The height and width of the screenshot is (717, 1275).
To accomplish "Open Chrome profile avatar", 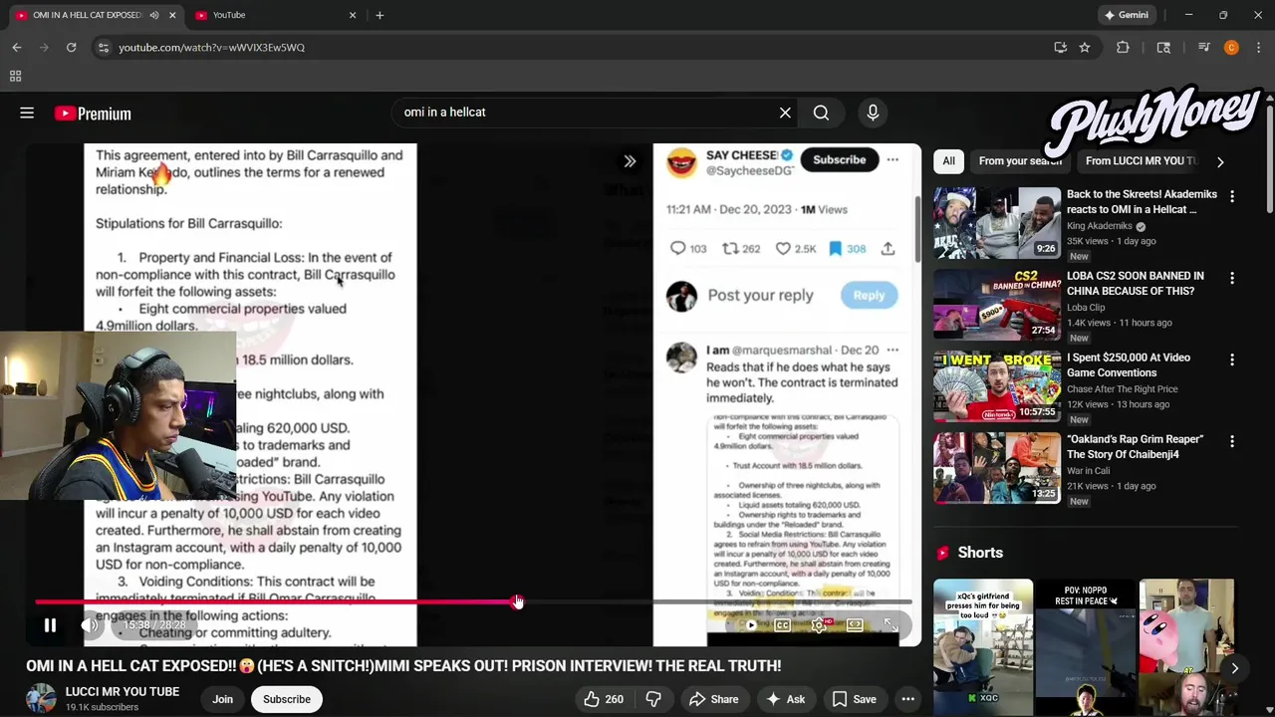I will [x=1231, y=47].
